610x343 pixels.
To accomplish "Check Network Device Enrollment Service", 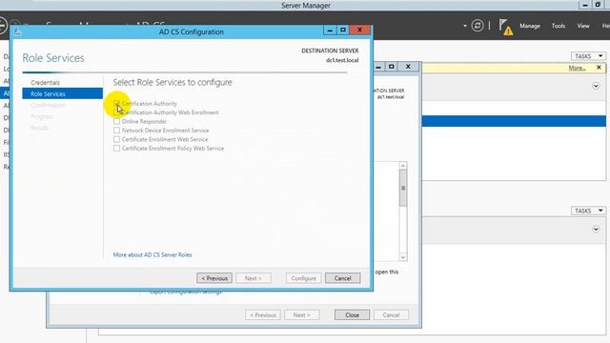I will (x=116, y=131).
